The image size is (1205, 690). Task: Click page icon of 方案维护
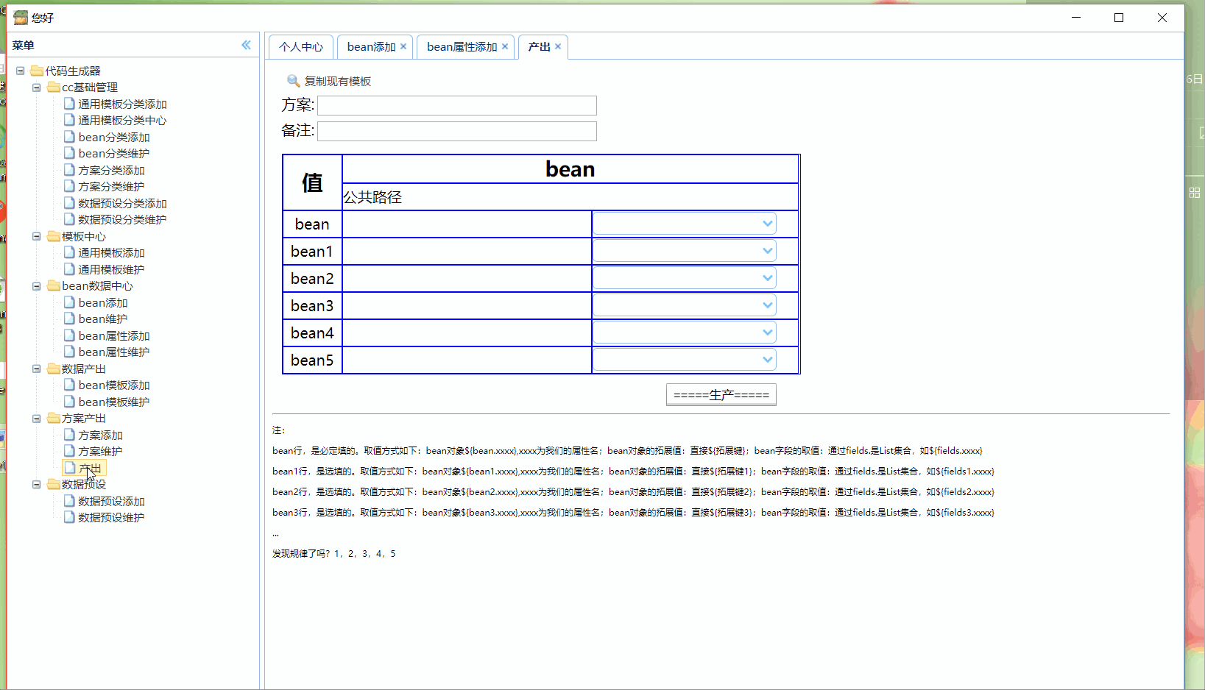click(69, 451)
